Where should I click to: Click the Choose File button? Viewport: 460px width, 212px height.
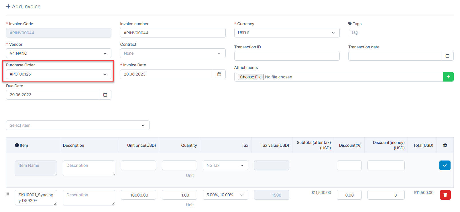point(251,77)
